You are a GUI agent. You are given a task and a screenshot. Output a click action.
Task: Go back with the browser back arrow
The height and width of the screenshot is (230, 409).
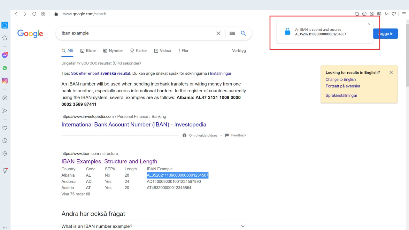pos(16,14)
